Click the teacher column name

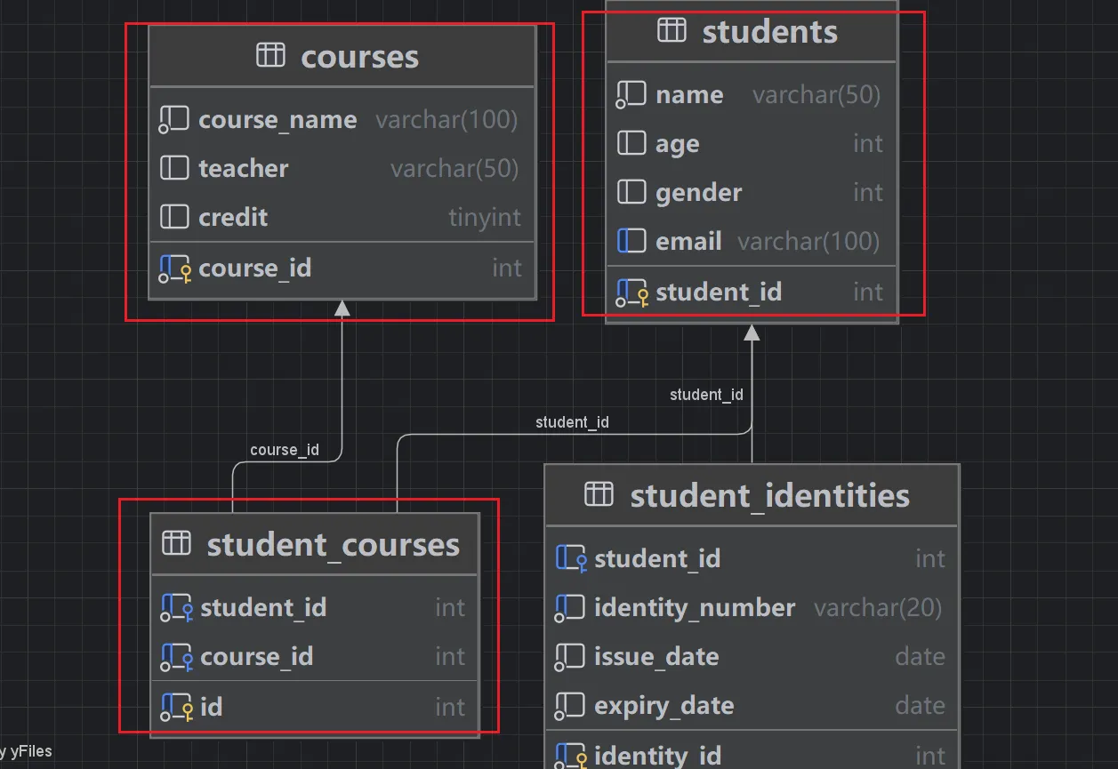[x=243, y=169]
